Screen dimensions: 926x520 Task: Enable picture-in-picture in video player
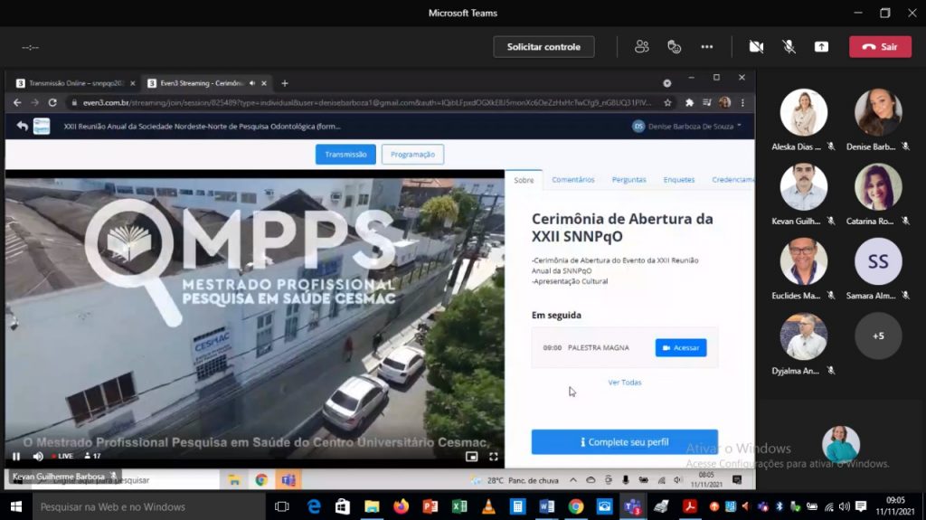click(471, 456)
